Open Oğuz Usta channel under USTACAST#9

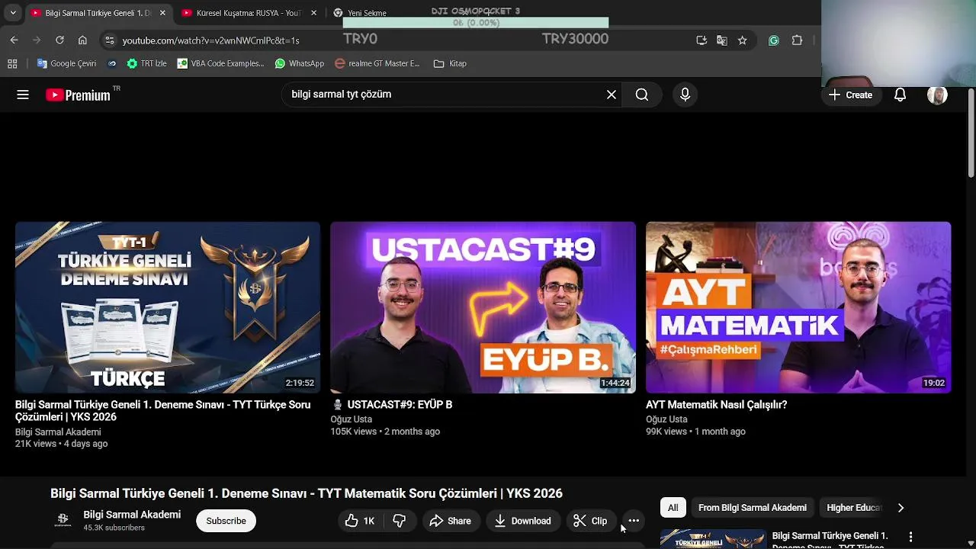pos(352,419)
